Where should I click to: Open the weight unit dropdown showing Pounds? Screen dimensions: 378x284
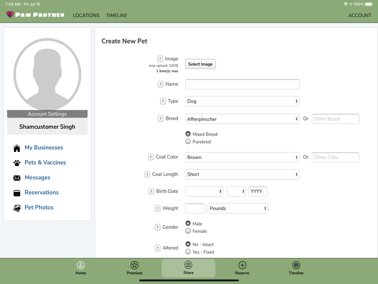(x=238, y=208)
